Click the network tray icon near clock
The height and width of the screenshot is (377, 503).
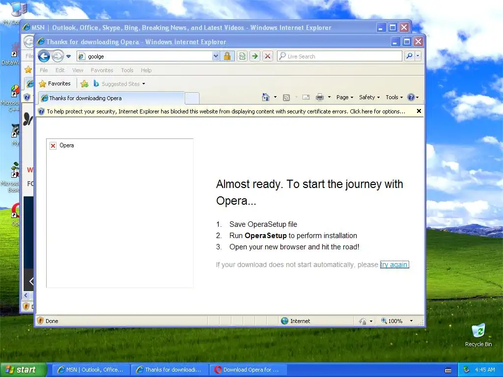click(x=467, y=370)
